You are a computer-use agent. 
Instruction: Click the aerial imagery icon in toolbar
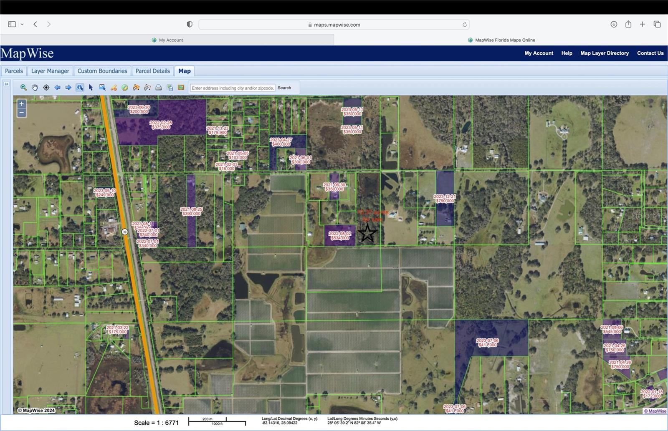click(181, 88)
